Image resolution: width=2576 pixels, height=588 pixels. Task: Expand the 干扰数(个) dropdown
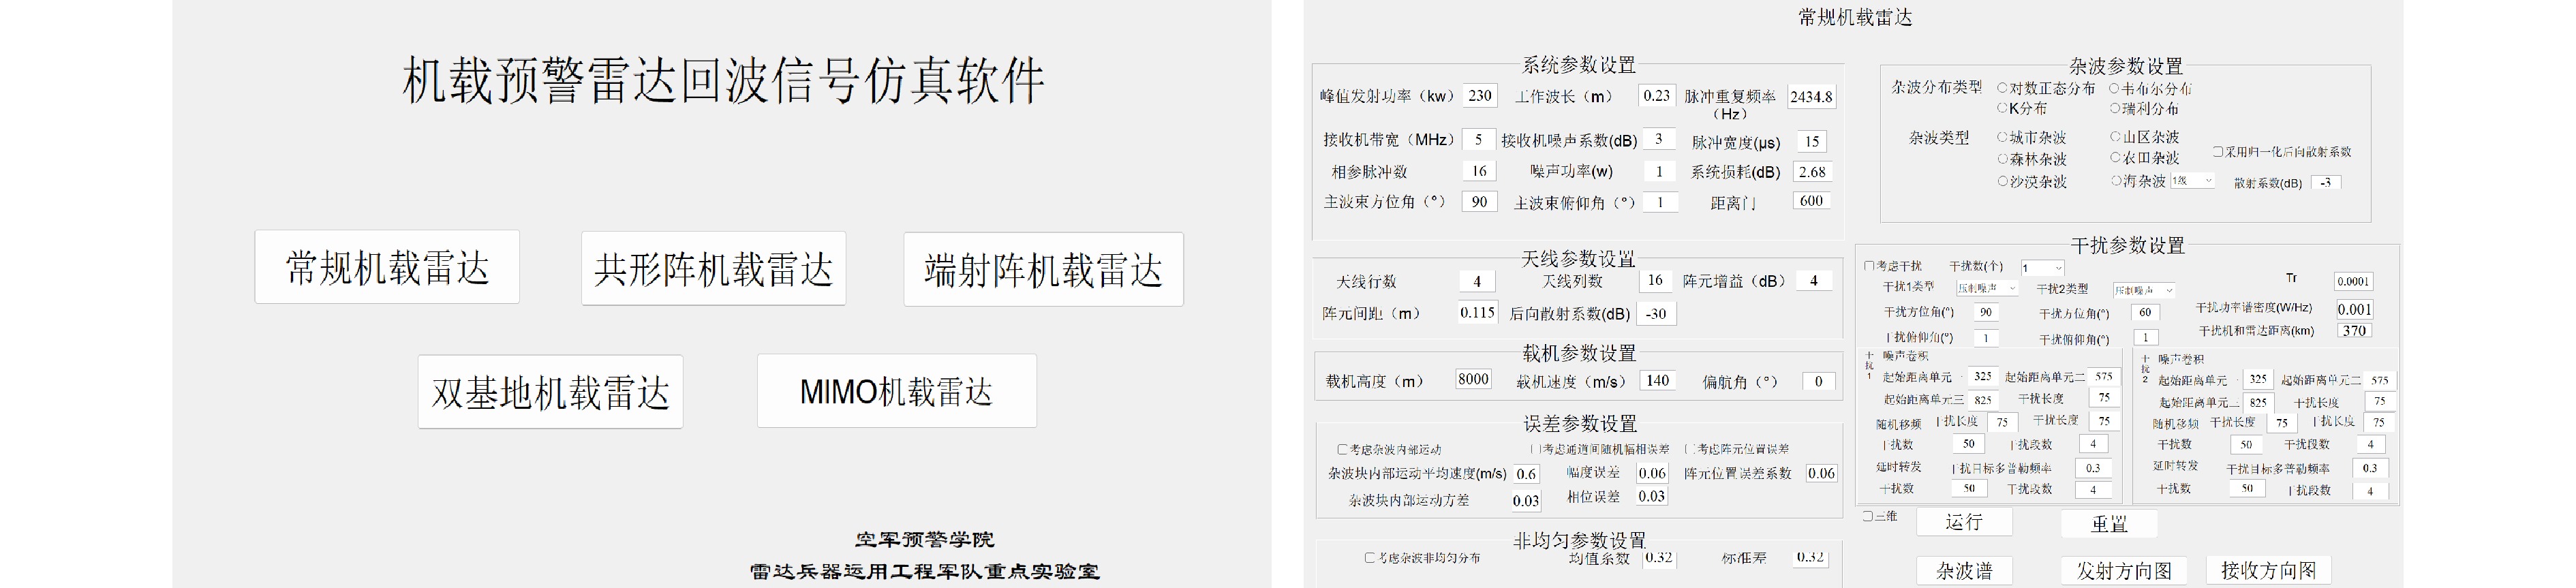(2041, 268)
